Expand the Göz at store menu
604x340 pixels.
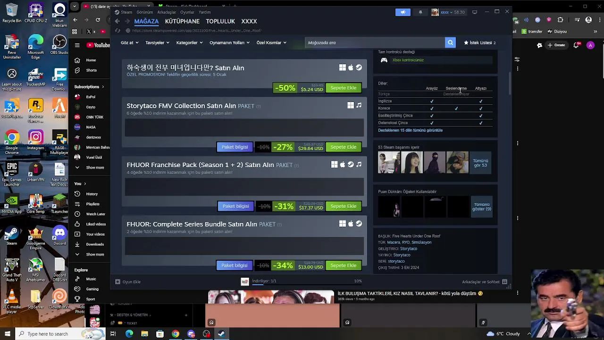129,42
